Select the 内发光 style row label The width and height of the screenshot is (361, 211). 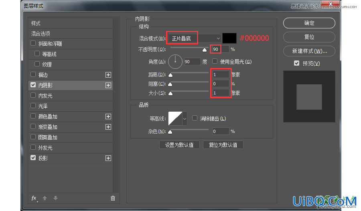tap(45, 96)
